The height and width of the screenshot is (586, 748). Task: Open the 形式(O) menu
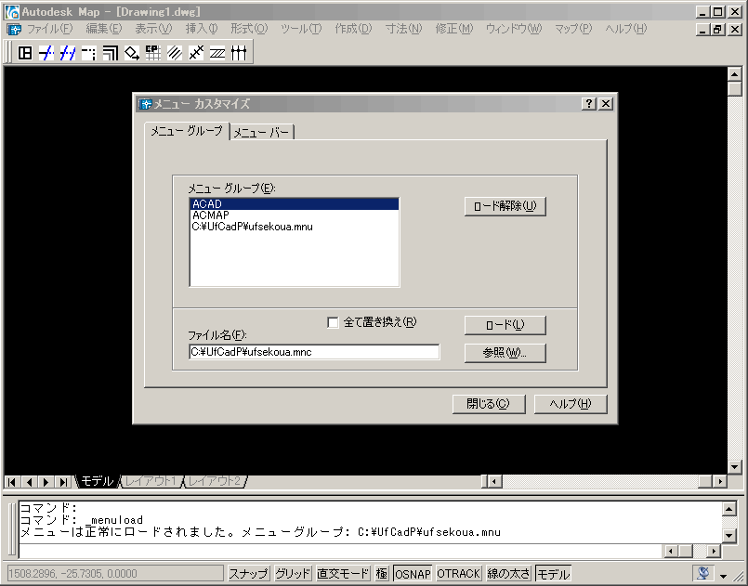coord(249,29)
